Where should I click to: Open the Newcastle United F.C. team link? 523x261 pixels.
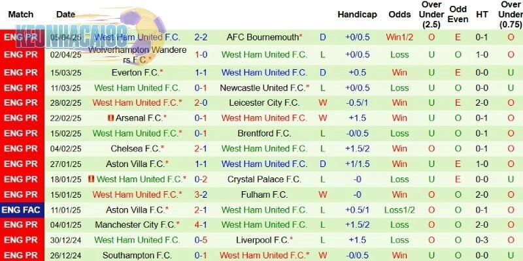click(264, 87)
